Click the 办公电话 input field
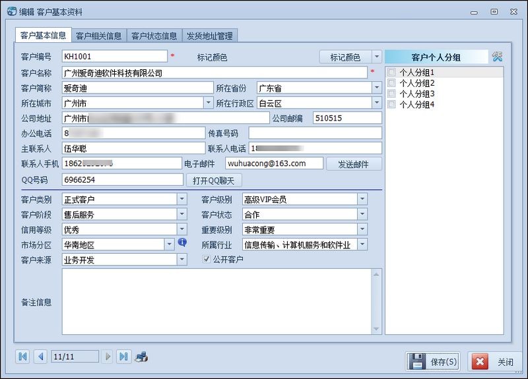The image size is (528, 379). pyautogui.click(x=134, y=133)
